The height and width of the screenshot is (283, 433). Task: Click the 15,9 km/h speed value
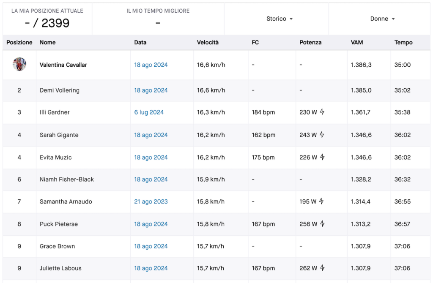[x=211, y=179]
